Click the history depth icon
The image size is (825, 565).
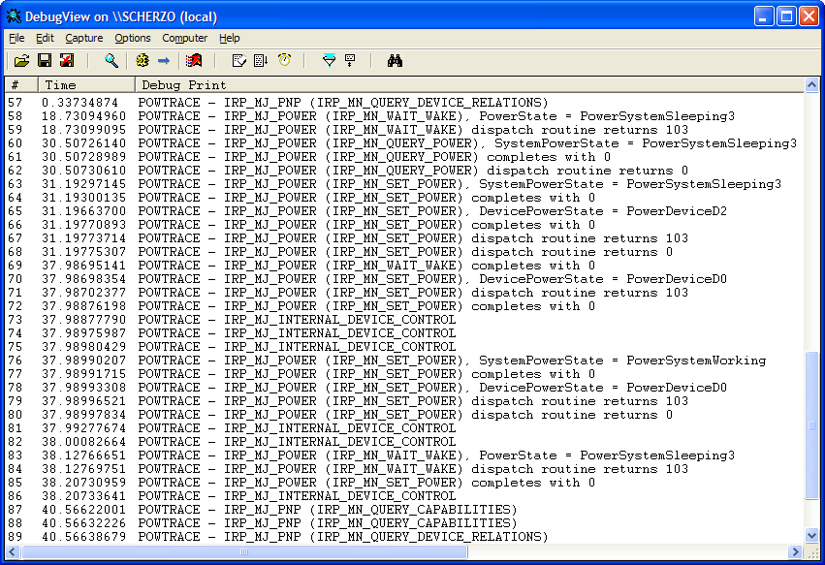[x=350, y=61]
